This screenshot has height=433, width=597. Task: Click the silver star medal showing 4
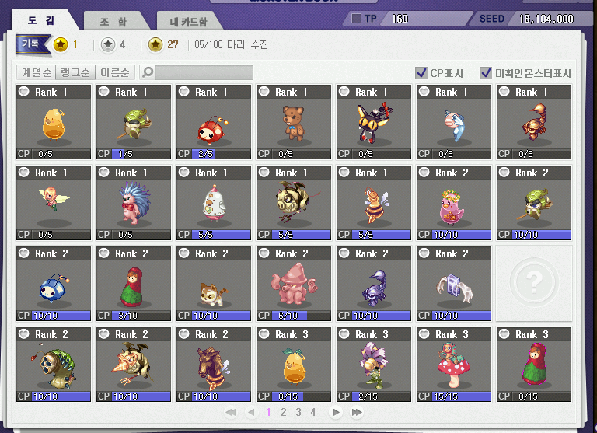[x=108, y=44]
